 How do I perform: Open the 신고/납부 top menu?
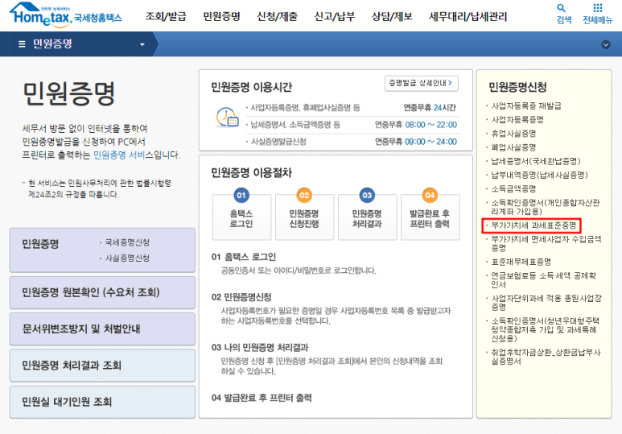335,16
